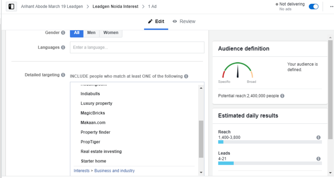Open the three-dot more options menu
This screenshot has height=178, width=334.
point(332,7)
